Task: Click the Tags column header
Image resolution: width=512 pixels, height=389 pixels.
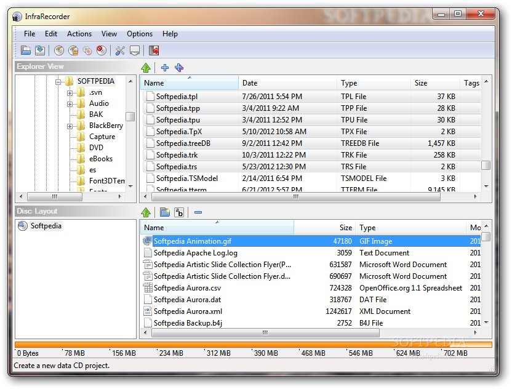Action: (471, 83)
